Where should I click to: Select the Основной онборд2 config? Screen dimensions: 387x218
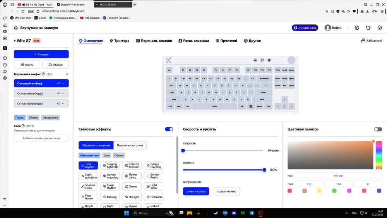click(41, 93)
